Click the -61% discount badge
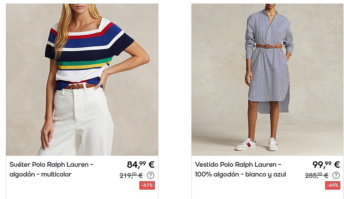The height and width of the screenshot is (199, 344). click(147, 185)
